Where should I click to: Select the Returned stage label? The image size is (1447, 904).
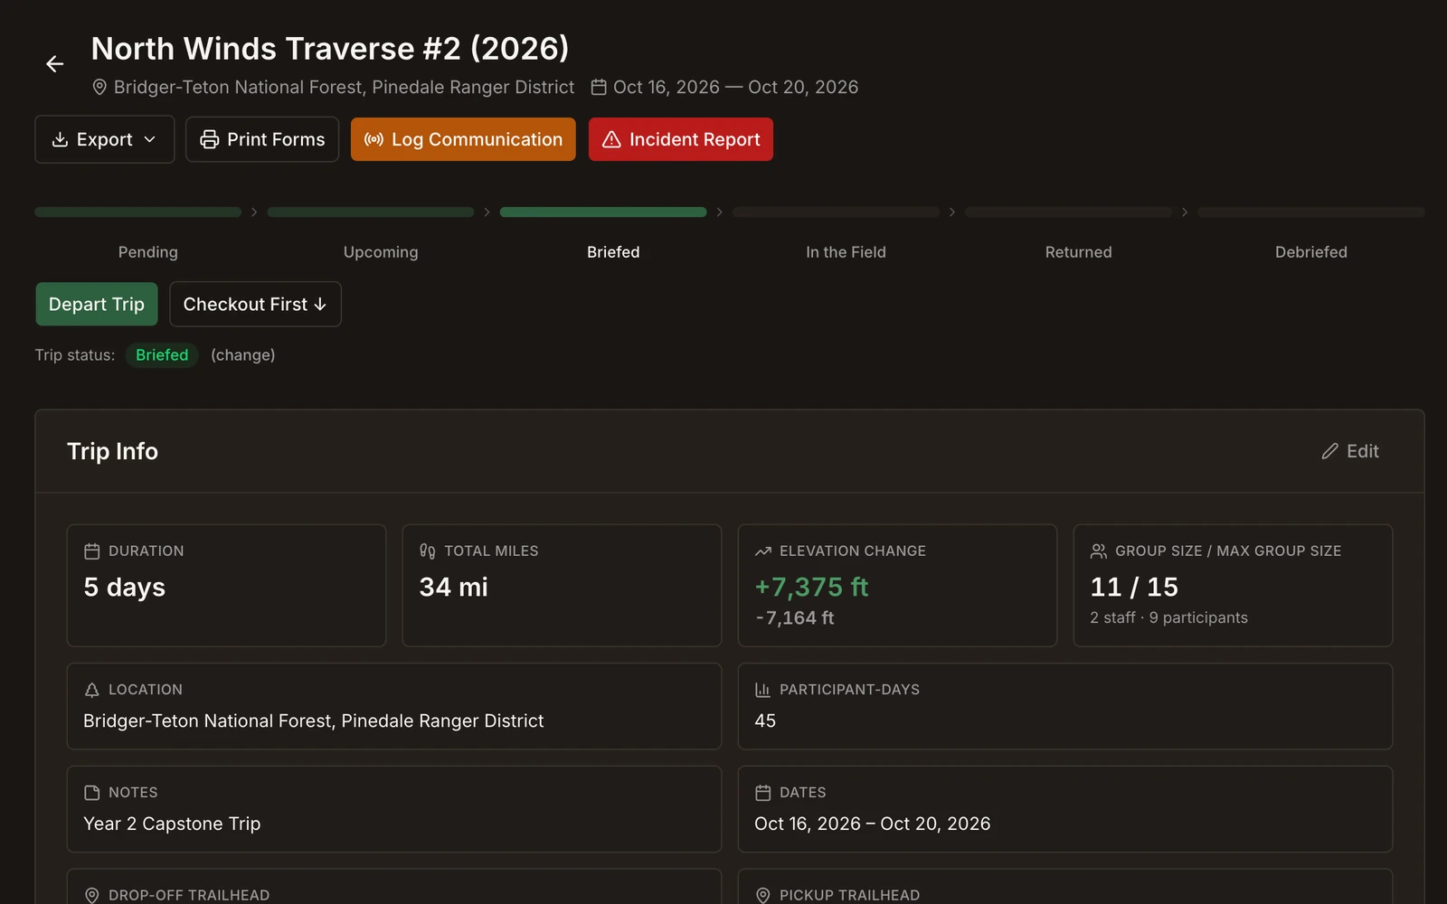(1079, 252)
